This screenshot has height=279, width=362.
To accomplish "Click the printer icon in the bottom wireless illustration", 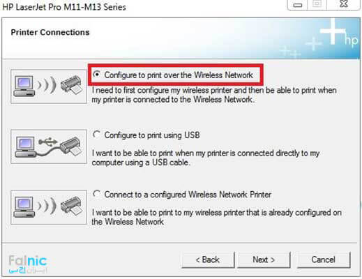I will [x=72, y=206].
